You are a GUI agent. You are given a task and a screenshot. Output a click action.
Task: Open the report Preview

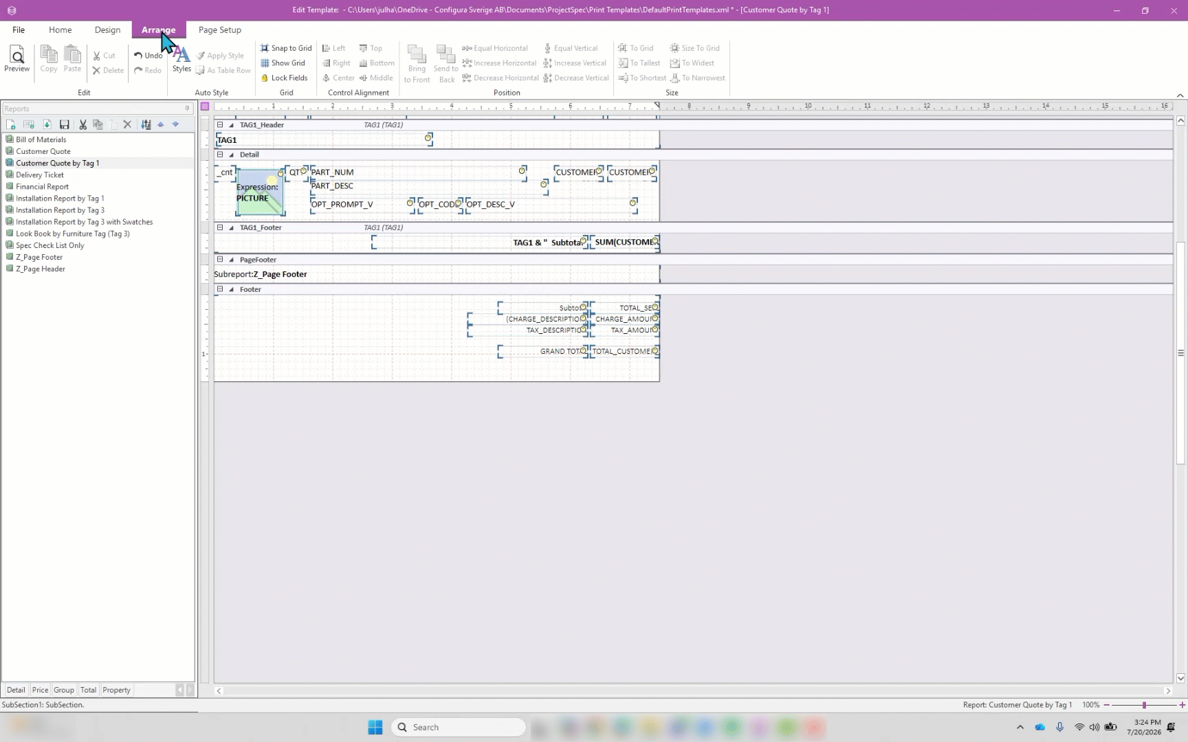(16, 58)
